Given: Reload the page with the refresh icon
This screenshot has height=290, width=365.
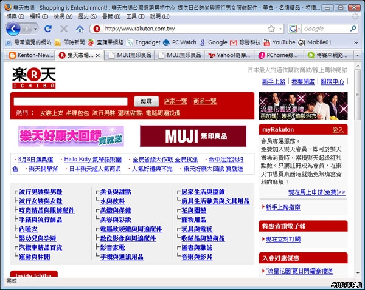Looking at the screenshot, I should tap(48, 29).
